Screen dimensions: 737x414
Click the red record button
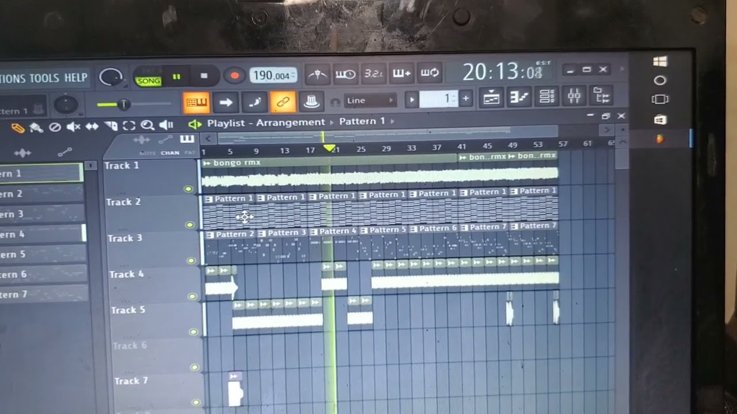(x=234, y=76)
